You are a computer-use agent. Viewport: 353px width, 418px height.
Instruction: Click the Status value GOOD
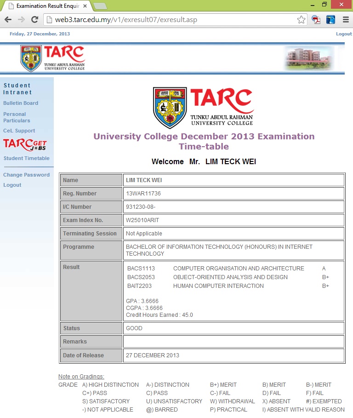[x=134, y=328]
